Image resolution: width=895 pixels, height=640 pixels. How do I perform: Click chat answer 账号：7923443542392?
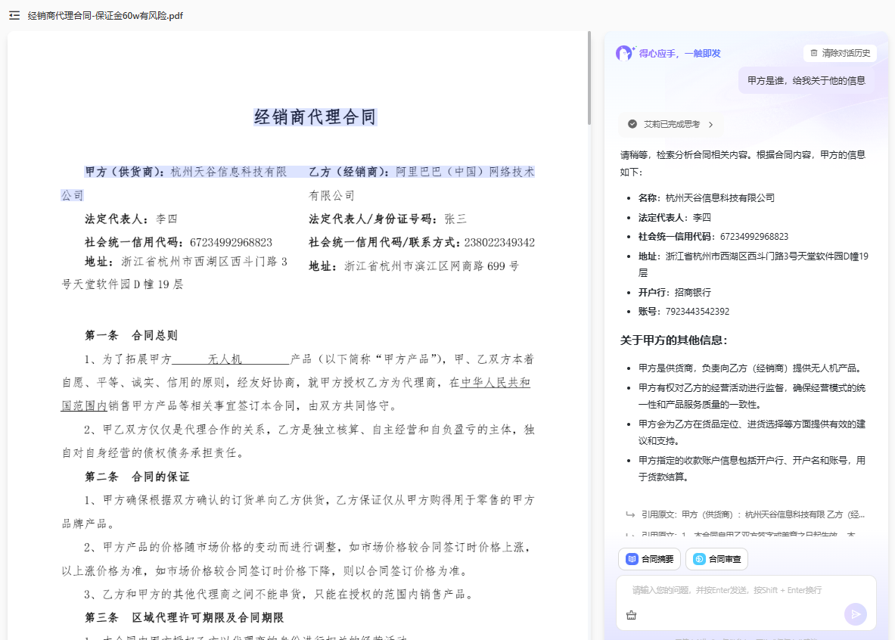pos(684,311)
